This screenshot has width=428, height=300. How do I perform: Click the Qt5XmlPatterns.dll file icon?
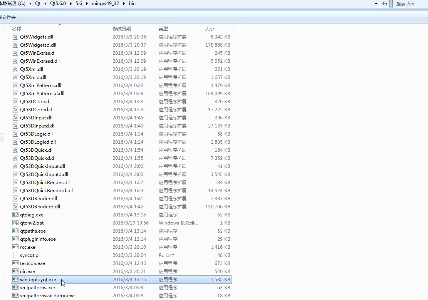tap(15, 85)
